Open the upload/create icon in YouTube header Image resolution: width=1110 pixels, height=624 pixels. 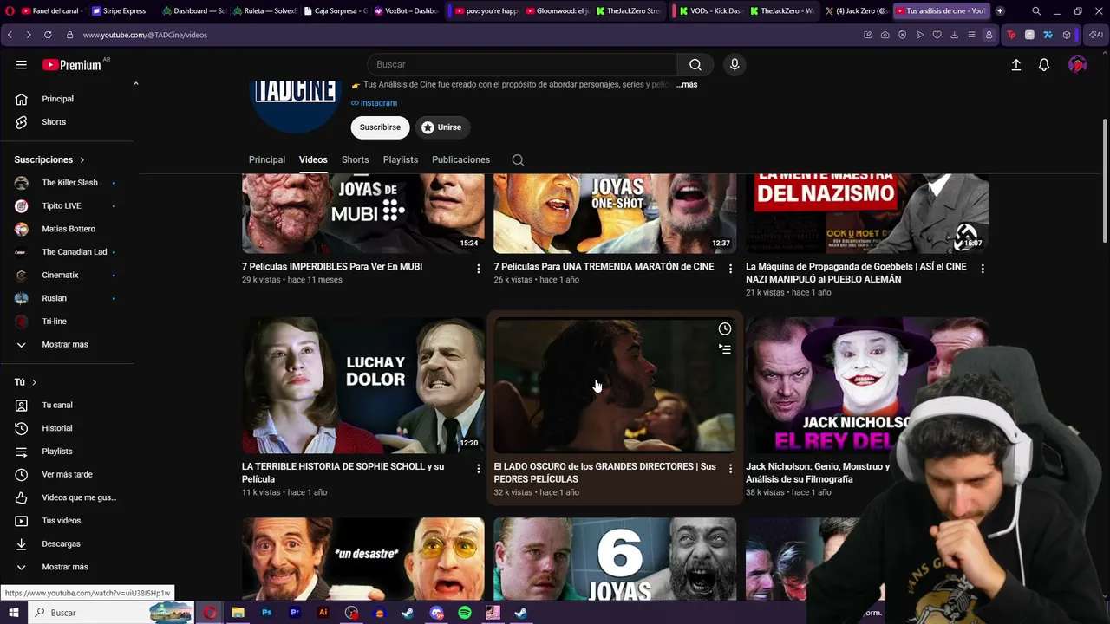pyautogui.click(x=1016, y=65)
